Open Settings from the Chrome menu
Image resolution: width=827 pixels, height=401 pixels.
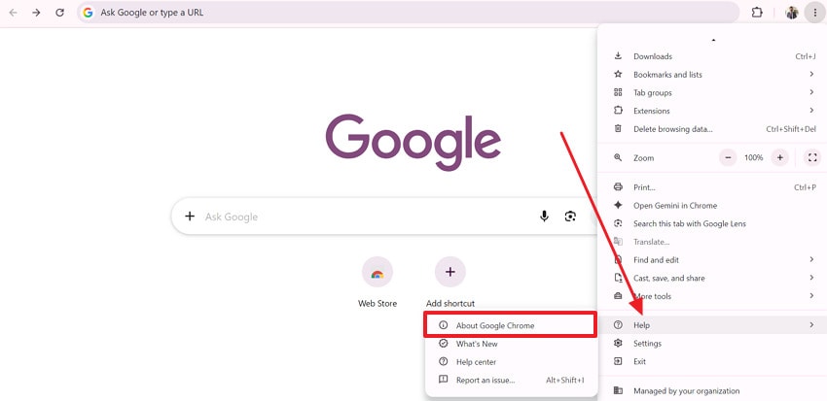pyautogui.click(x=713, y=344)
